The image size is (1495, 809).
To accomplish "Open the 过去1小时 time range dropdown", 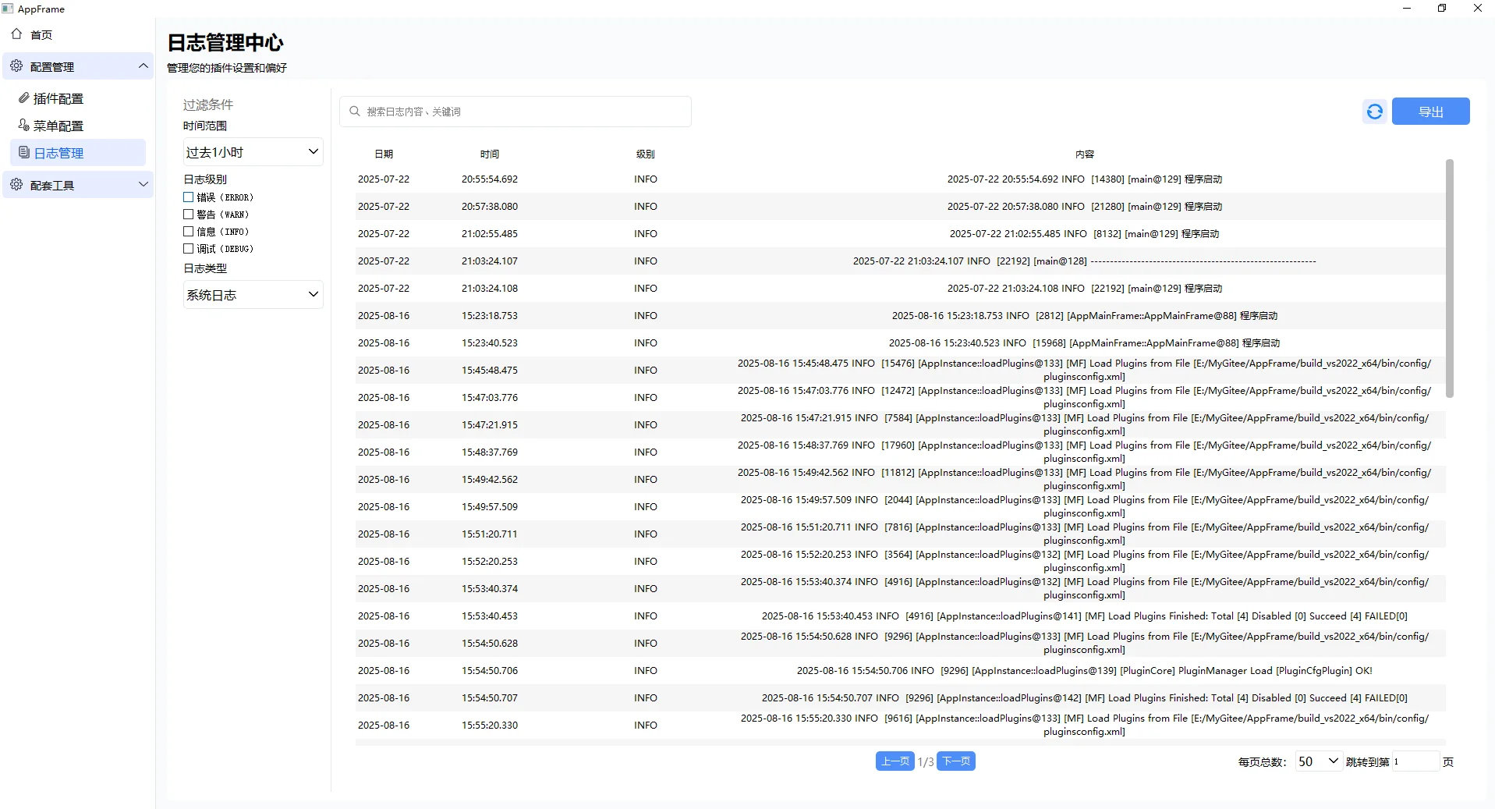I will pyautogui.click(x=253, y=152).
